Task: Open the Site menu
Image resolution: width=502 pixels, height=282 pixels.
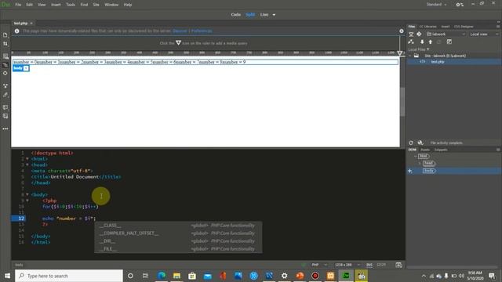Action: pyautogui.click(x=96, y=5)
